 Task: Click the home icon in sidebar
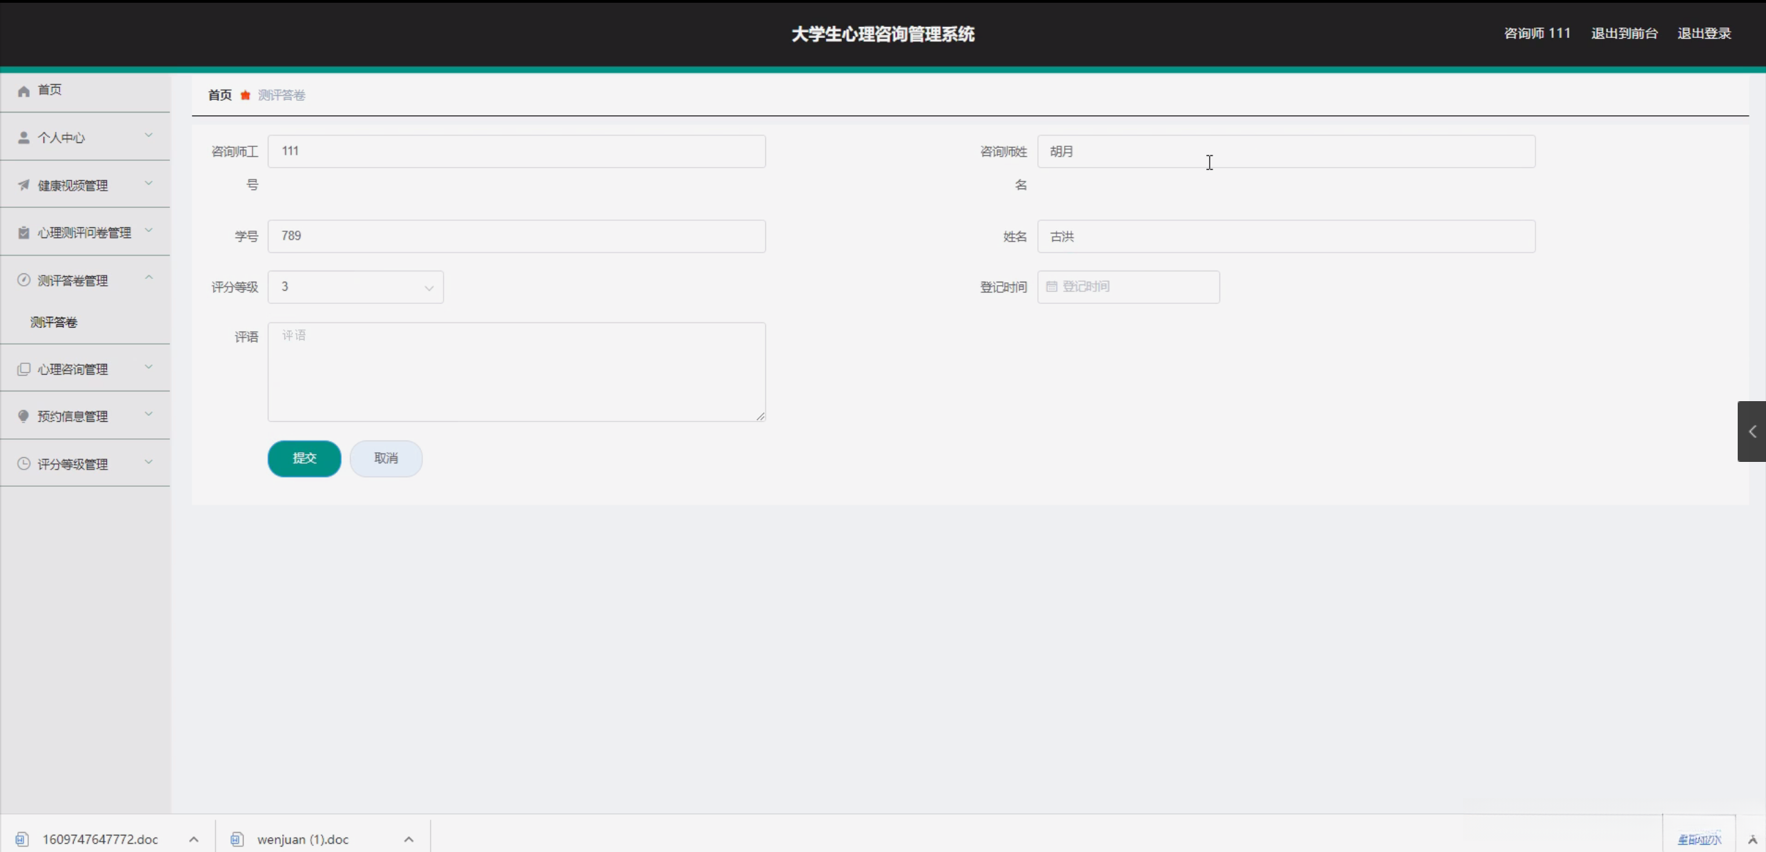23,91
